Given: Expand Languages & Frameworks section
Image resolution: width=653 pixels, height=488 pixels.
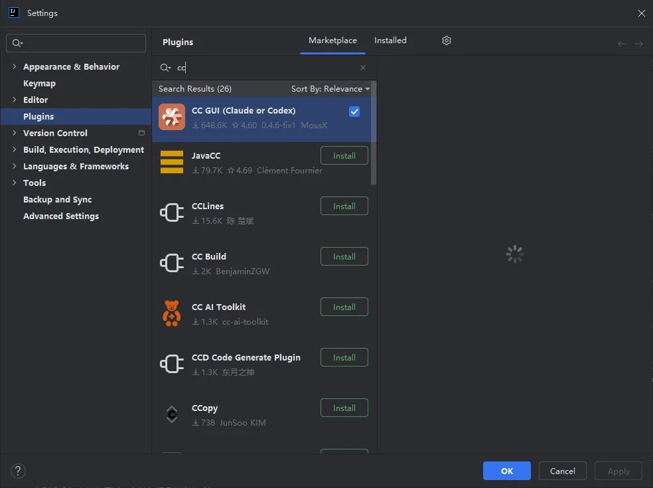Looking at the screenshot, I should [14, 166].
